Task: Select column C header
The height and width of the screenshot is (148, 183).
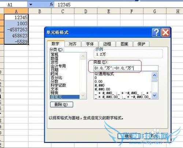Action: [x=63, y=11]
